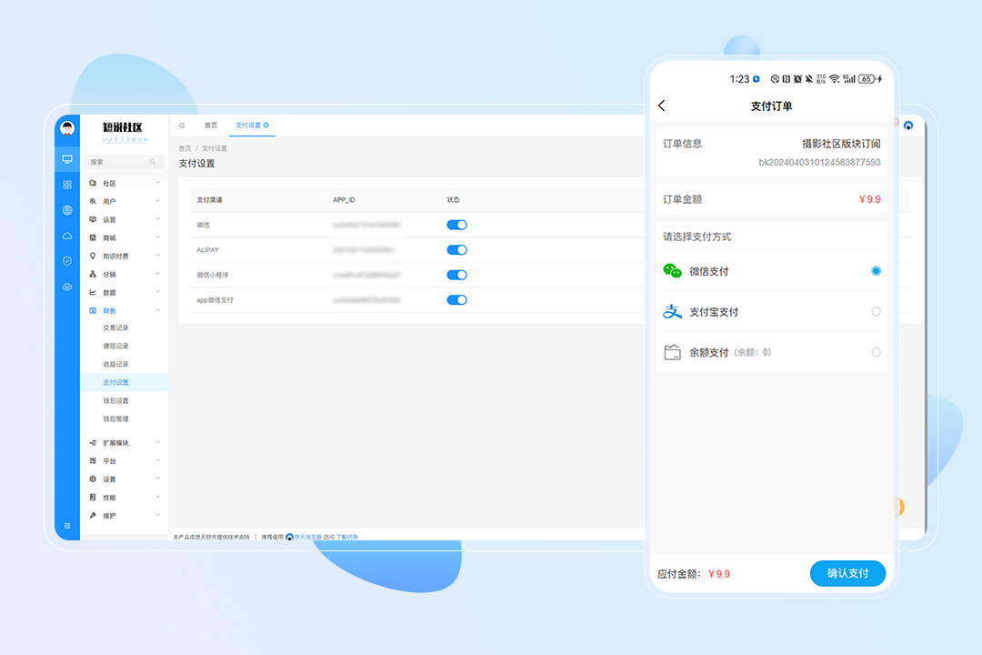Click the 订单金额 ￥9.9 value
The image size is (982, 655).
click(870, 199)
